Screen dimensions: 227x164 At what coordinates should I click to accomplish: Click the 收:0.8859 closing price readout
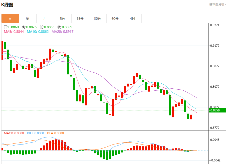click(65, 27)
